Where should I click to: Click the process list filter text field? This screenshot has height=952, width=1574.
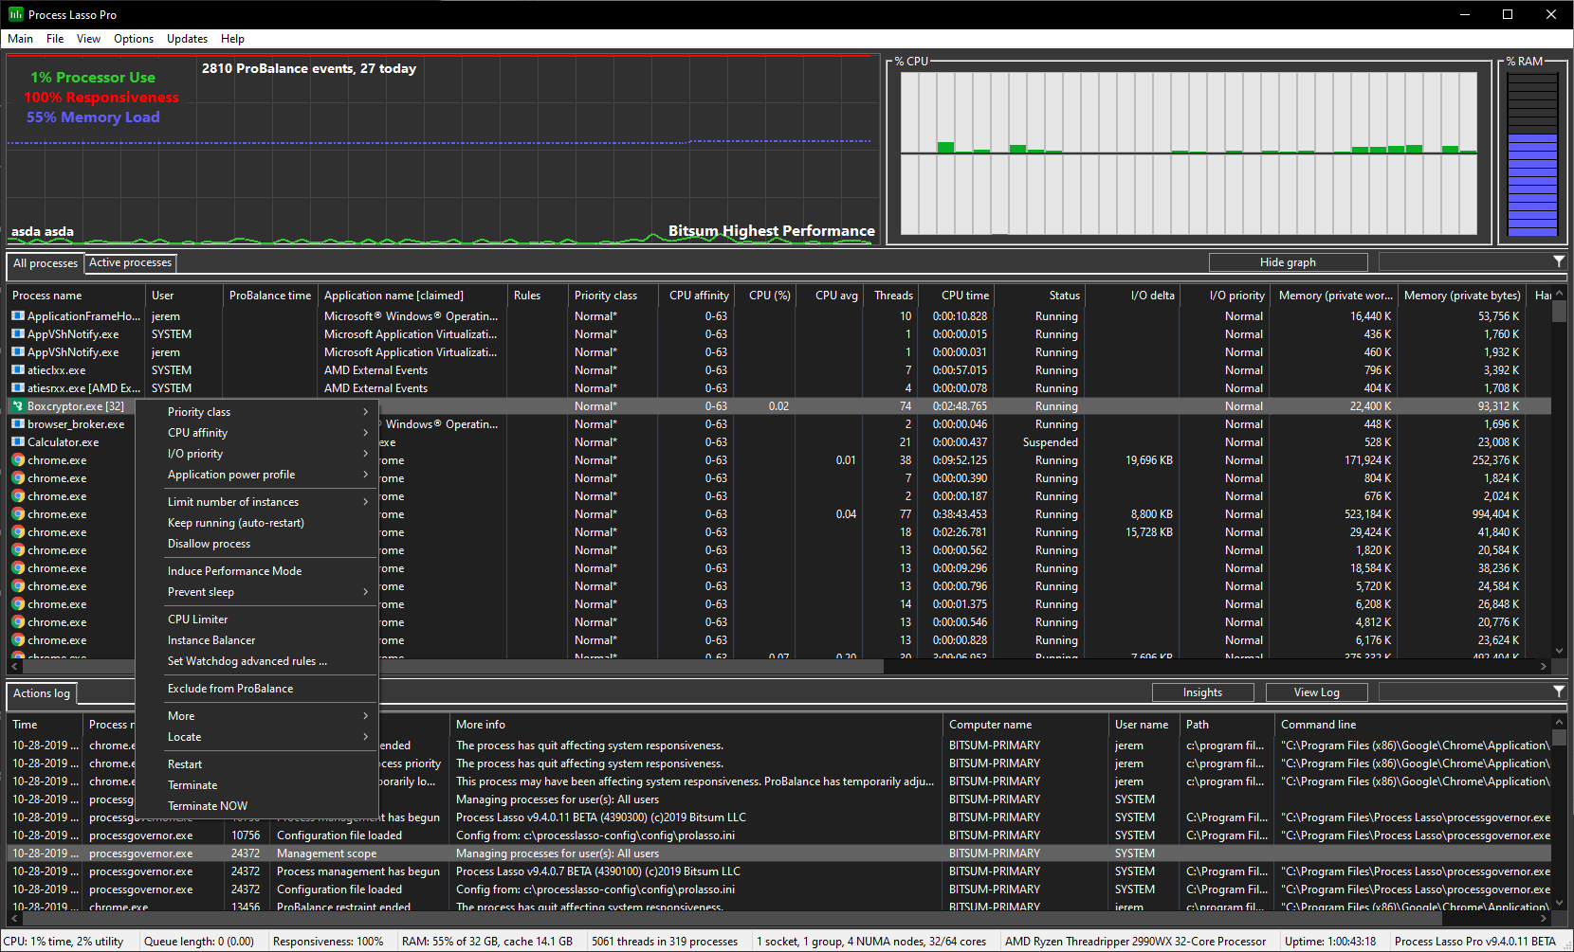click(x=1464, y=261)
